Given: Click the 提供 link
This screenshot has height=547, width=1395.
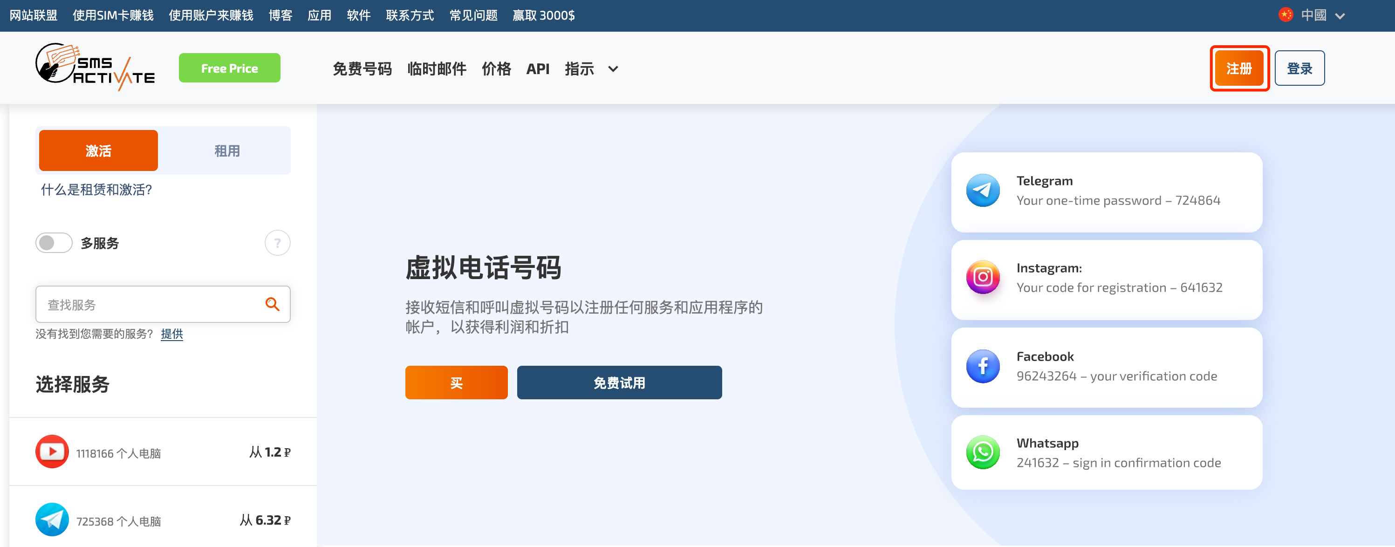Looking at the screenshot, I should [171, 334].
